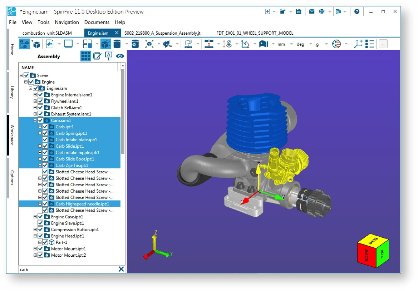Image resolution: width=418 pixels, height=291 pixels.
Task: Click the assembly tree toolbar icon
Action: (x=24, y=44)
